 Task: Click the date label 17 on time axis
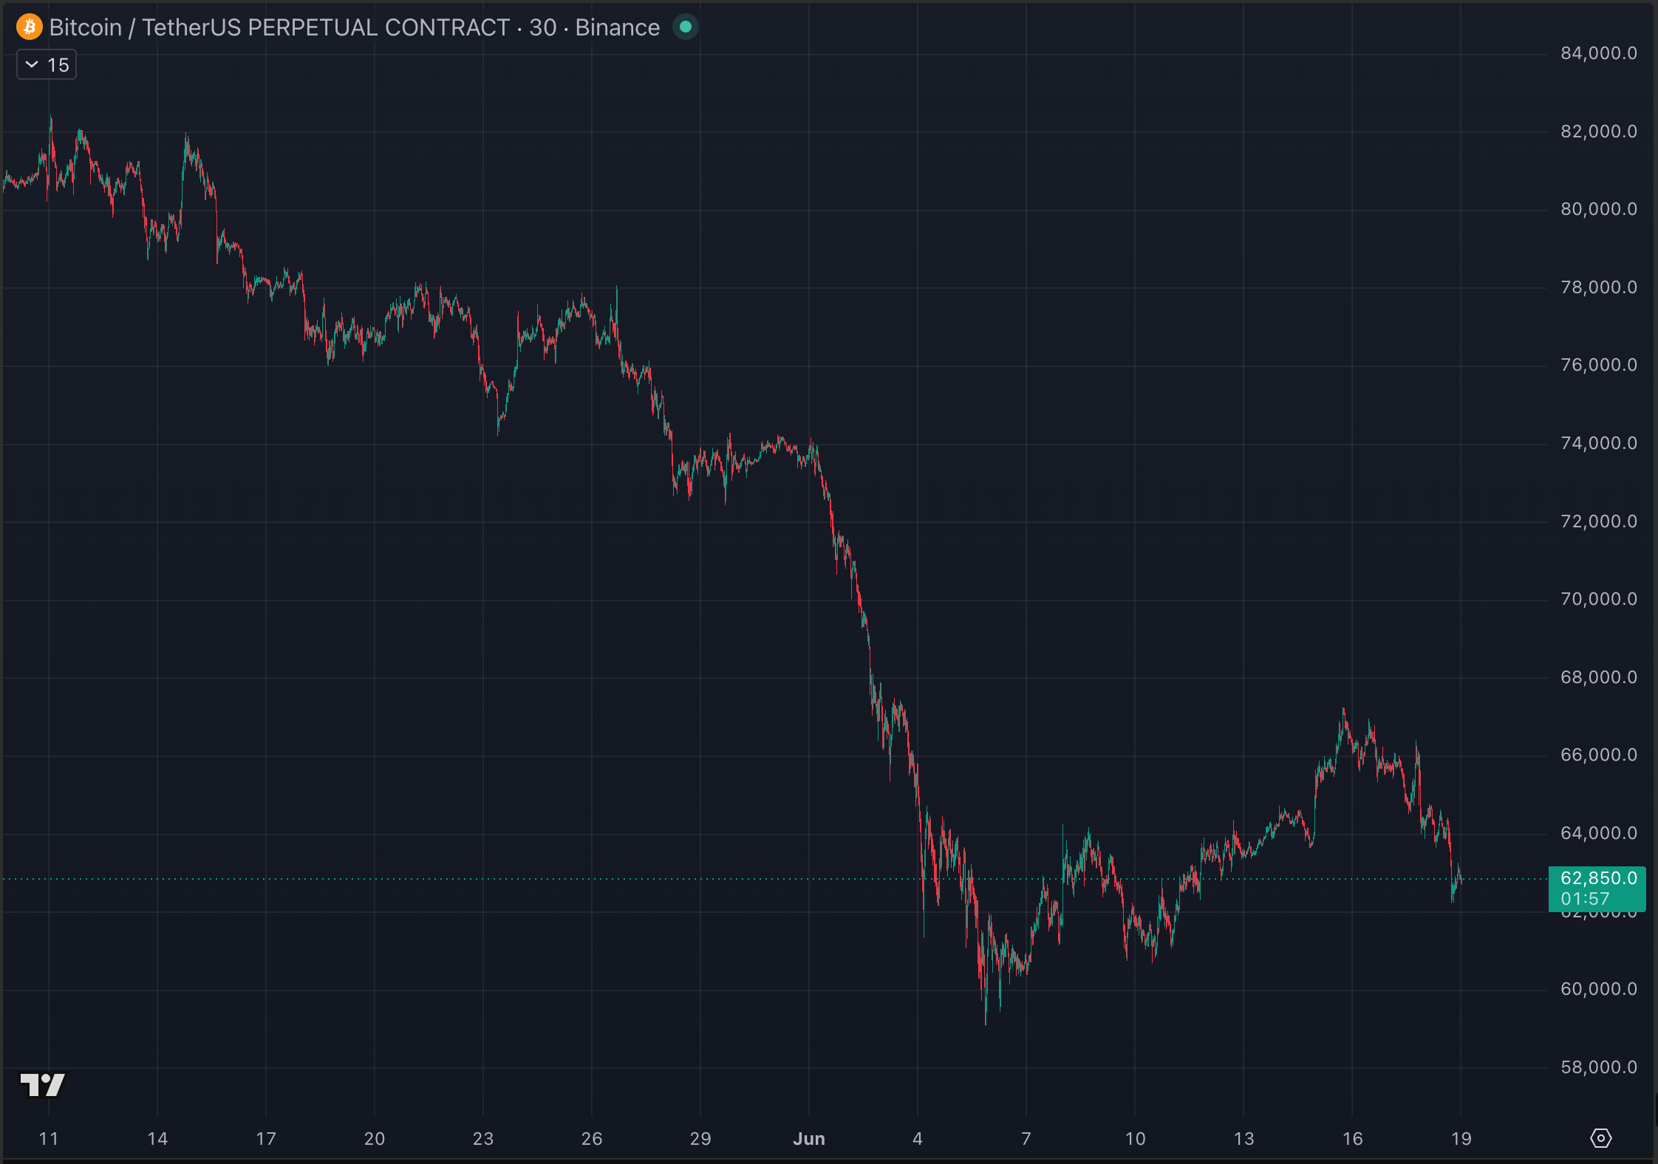266,1139
